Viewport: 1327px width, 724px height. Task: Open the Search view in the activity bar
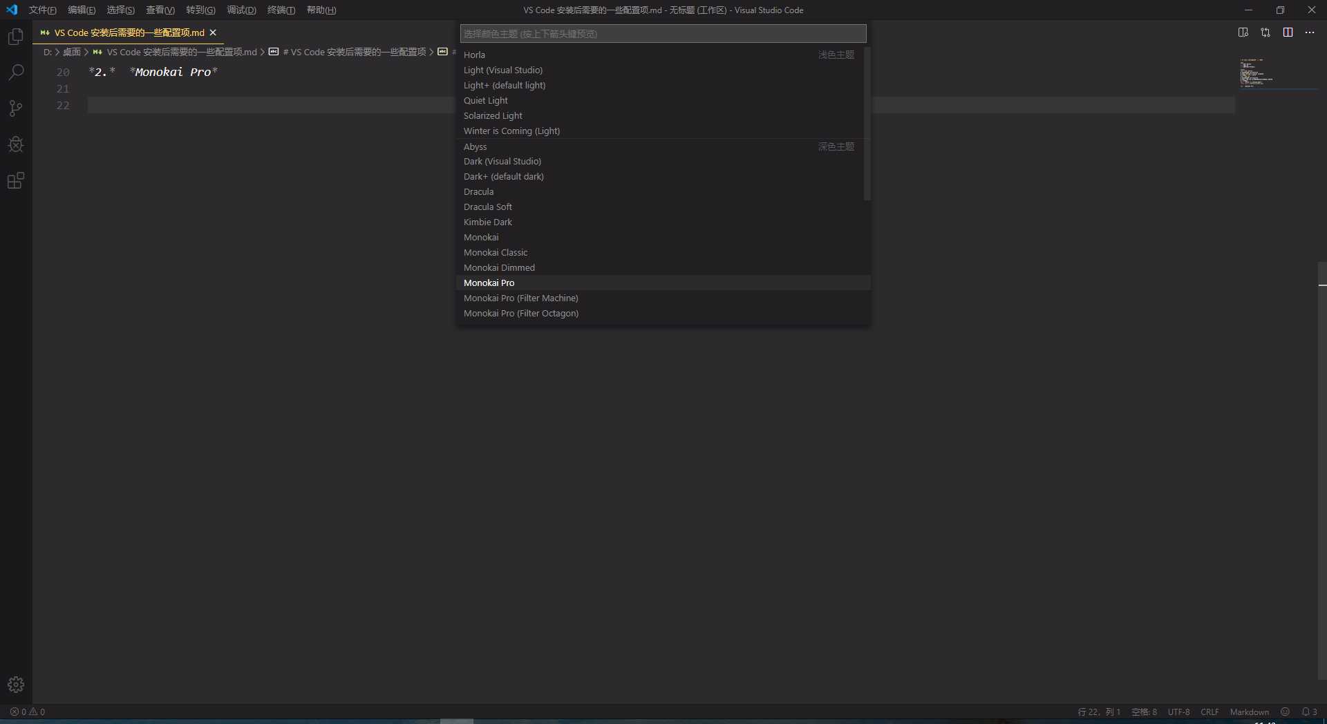15,73
